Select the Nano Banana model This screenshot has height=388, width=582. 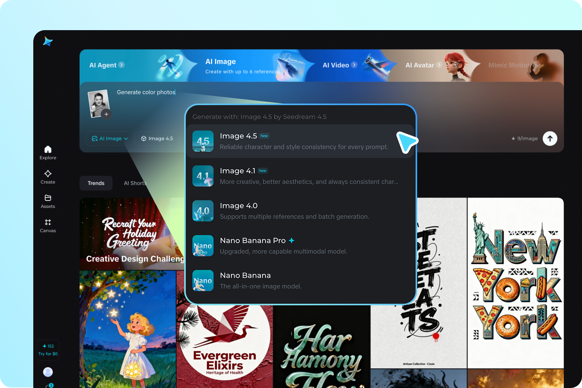pyautogui.click(x=300, y=280)
